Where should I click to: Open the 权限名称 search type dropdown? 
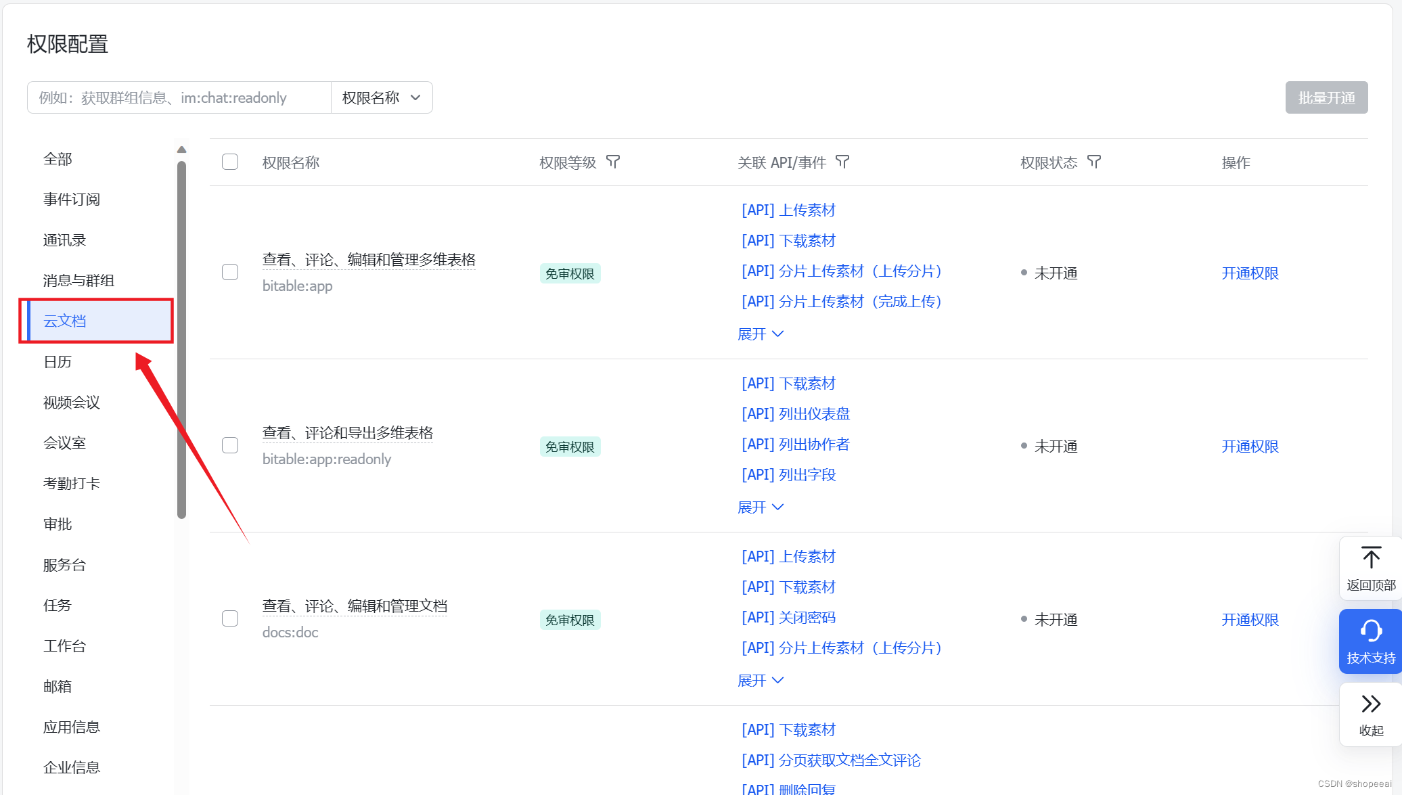382,97
